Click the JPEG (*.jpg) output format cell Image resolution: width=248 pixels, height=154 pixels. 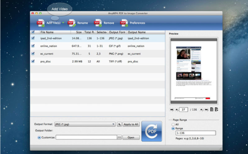tap(116, 38)
